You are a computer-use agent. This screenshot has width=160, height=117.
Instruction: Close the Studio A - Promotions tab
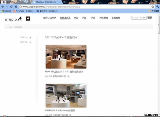click(x=60, y=2)
